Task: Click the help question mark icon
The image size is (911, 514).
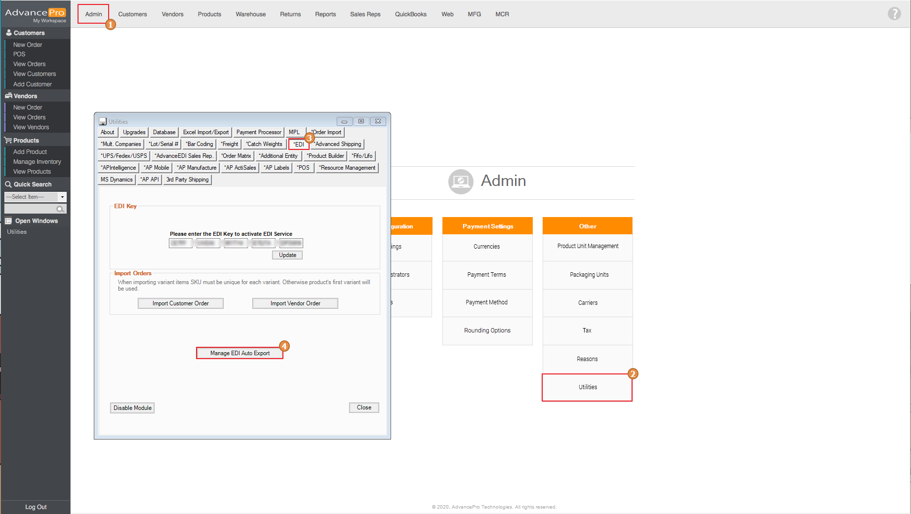Action: pos(894,14)
